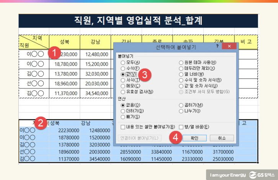Select 값 및 숫자 서식(U) option

coord(181,86)
